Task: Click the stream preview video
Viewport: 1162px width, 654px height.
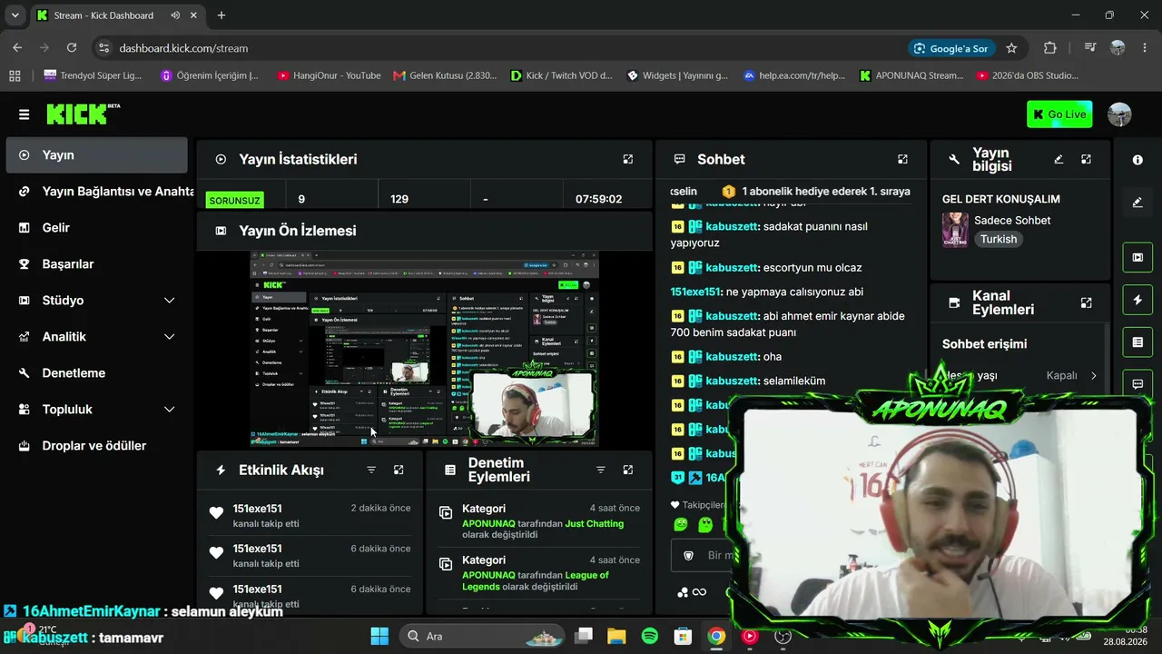Action: 425,349
